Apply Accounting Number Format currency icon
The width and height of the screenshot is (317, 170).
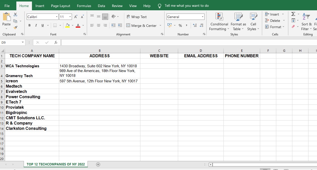point(169,25)
